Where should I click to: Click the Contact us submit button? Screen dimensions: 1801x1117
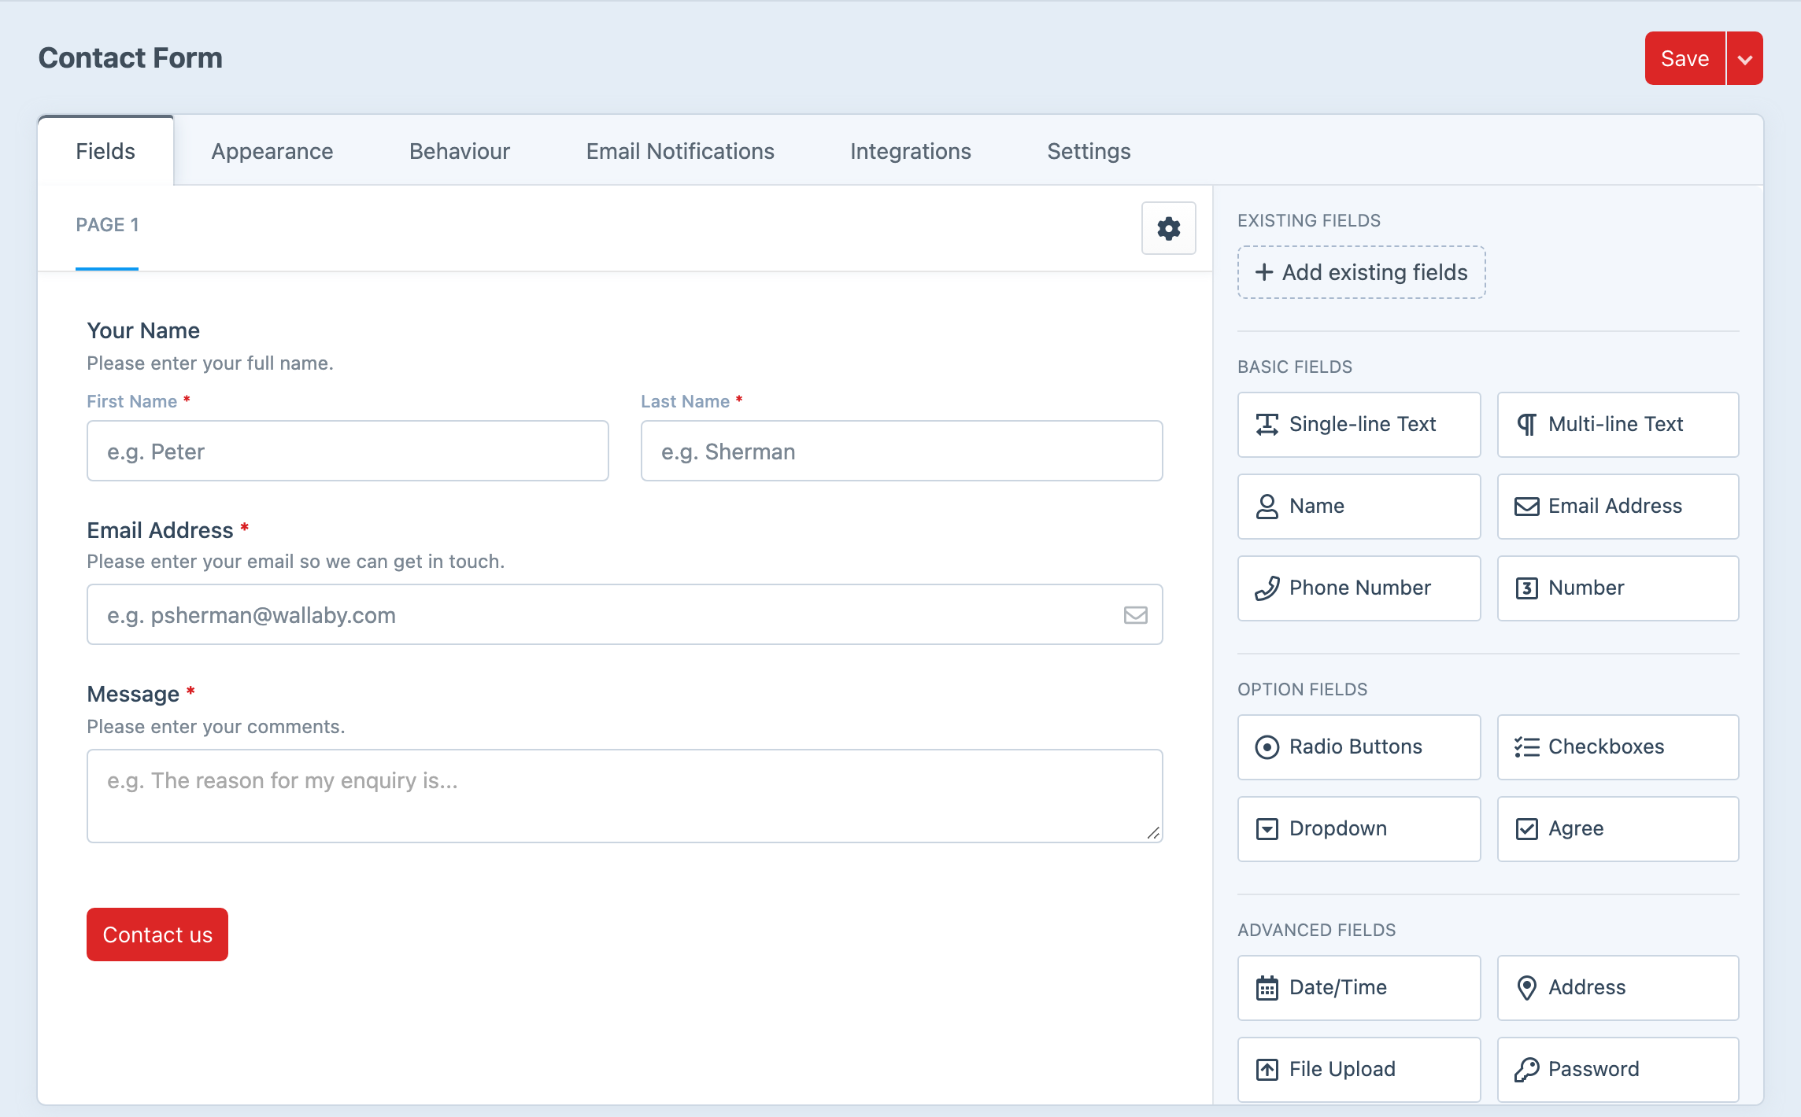(157, 935)
